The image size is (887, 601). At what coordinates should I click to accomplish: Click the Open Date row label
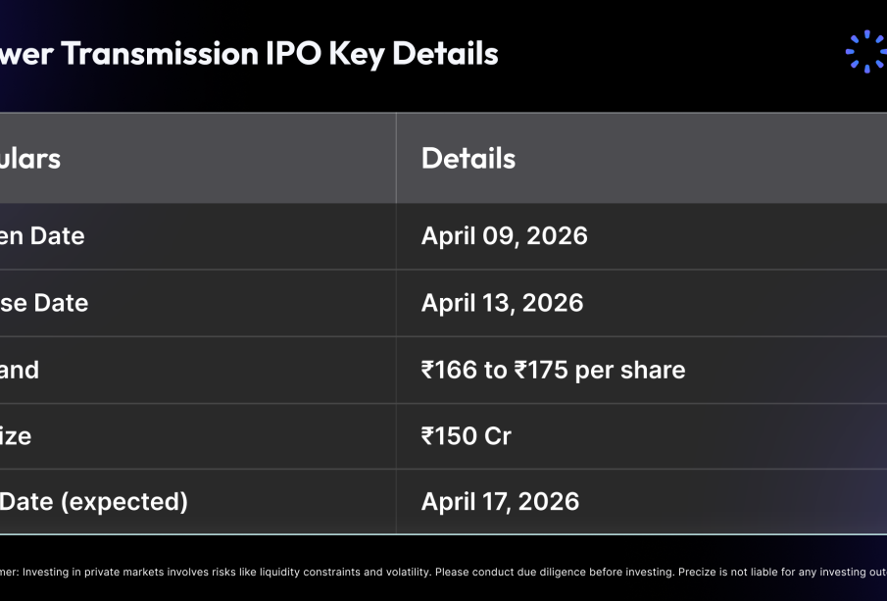point(42,236)
